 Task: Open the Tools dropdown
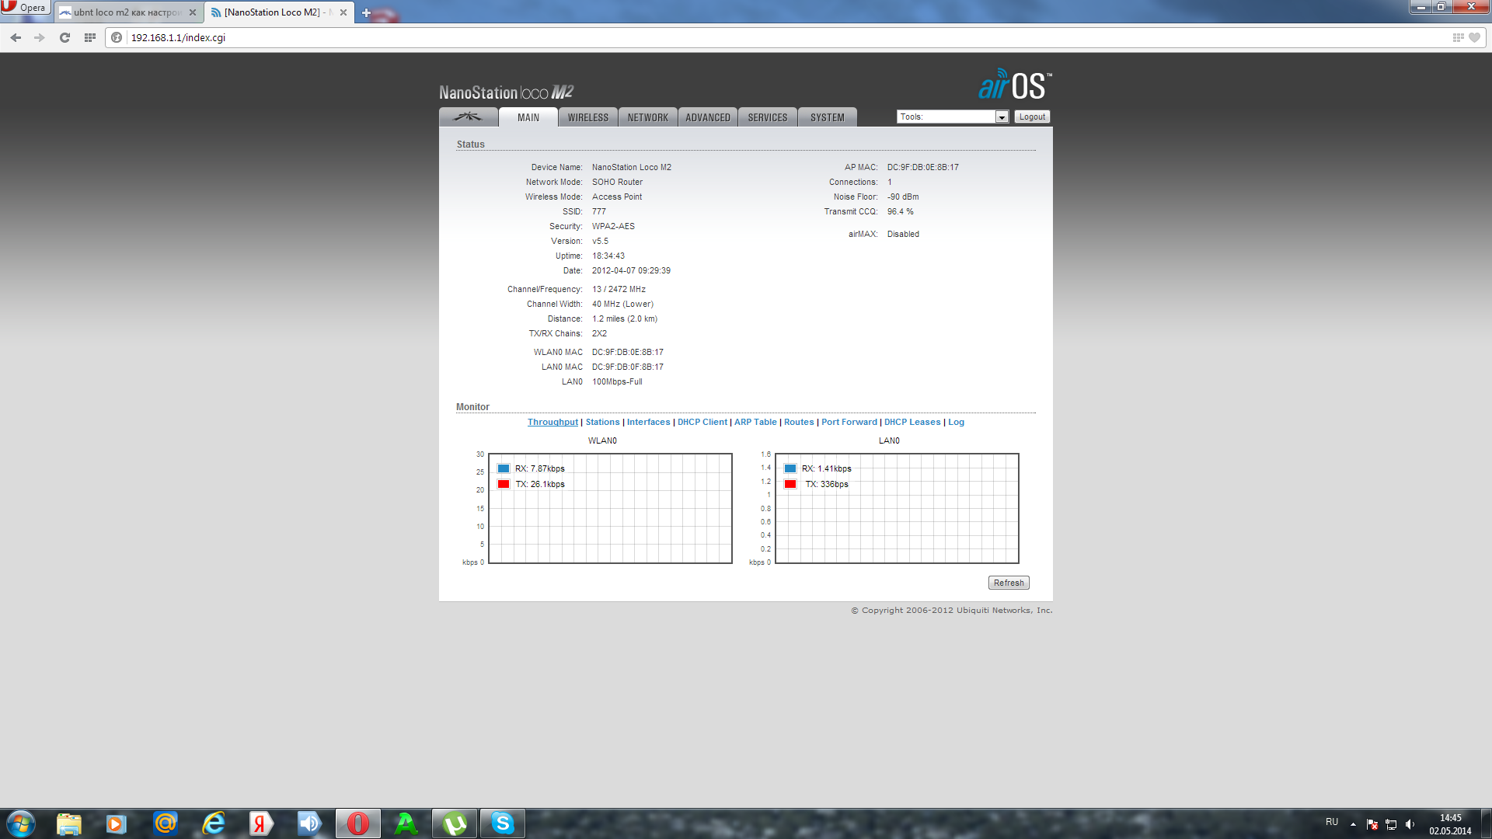(x=953, y=117)
